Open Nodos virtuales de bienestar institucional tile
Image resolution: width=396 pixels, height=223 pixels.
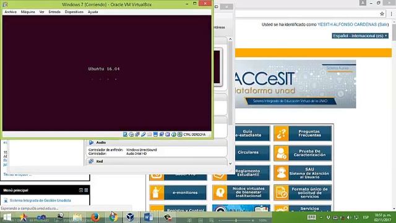[x=241, y=193]
